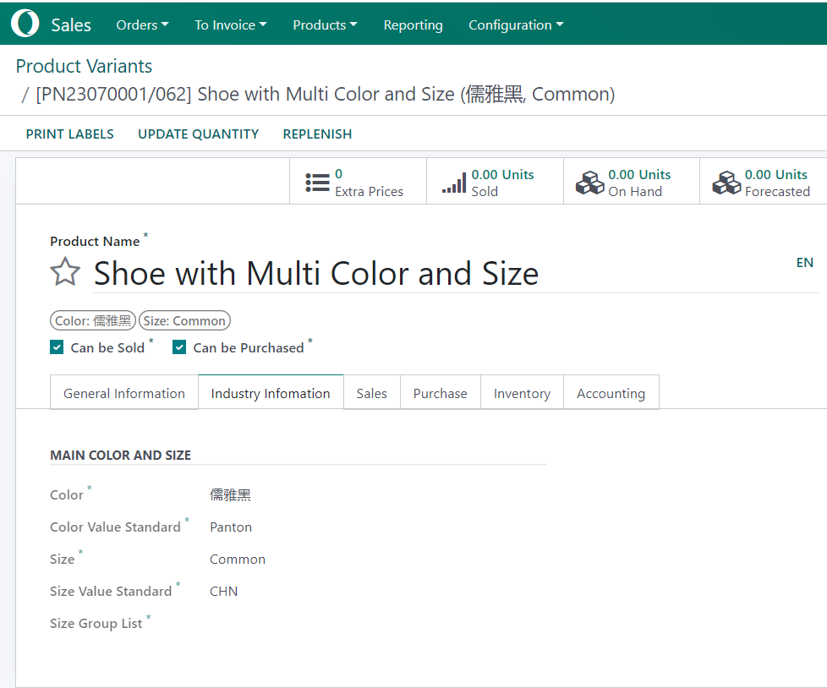The image size is (827, 688).
Task: Open the Orders dropdown menu
Action: coord(142,25)
